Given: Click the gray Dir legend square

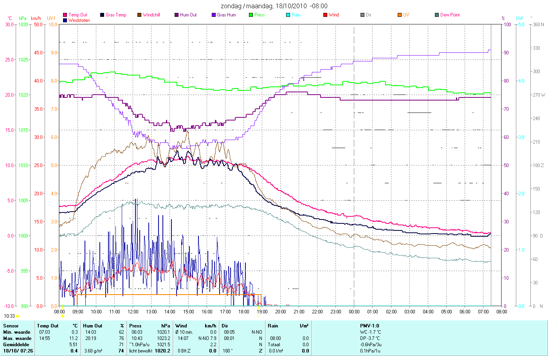Looking at the screenshot, I should click(362, 15).
